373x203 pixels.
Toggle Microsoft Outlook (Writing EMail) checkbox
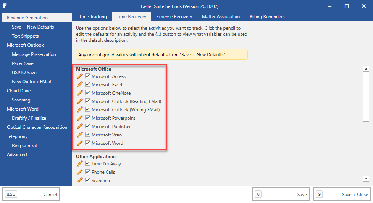87,109
